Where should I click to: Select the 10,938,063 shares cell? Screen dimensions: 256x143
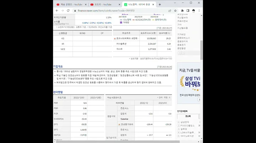148,39
